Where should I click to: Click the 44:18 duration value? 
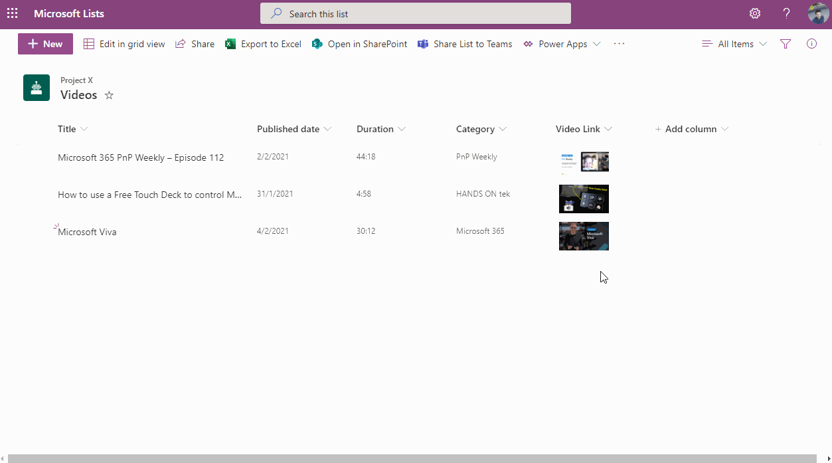366,157
